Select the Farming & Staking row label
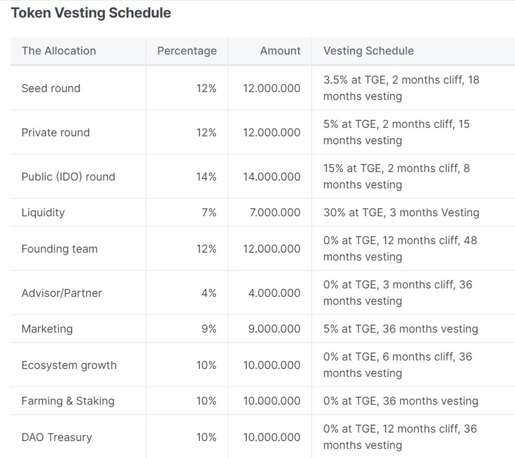515x458 pixels. pyautogui.click(x=68, y=401)
